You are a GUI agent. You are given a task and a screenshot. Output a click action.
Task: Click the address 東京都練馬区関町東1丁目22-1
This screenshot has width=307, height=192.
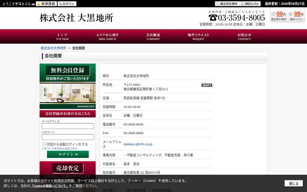(x=146, y=89)
